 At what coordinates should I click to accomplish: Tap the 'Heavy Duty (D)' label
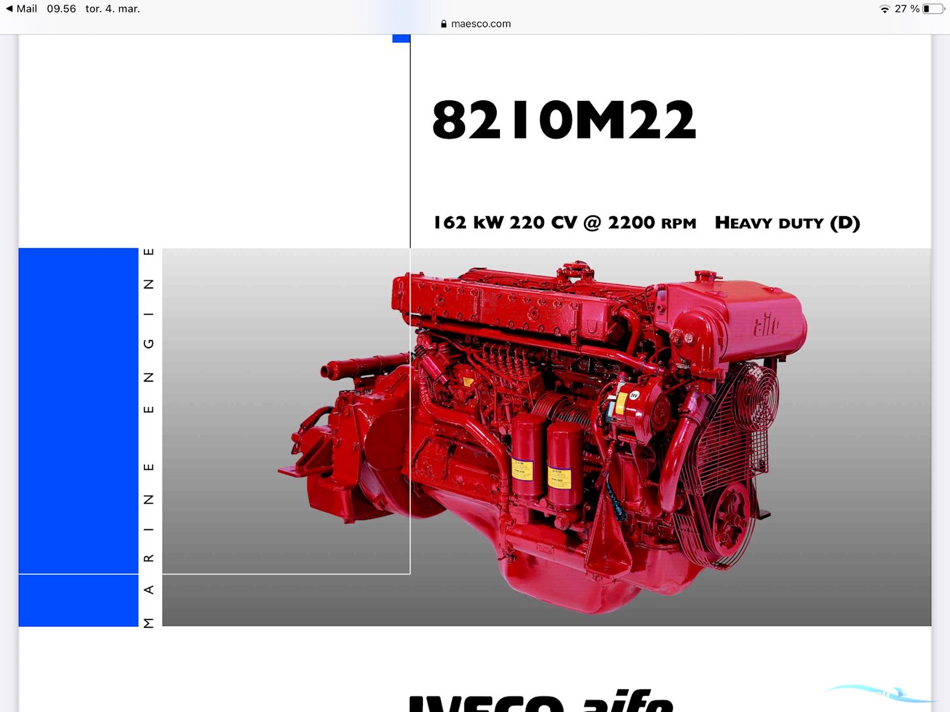(787, 223)
